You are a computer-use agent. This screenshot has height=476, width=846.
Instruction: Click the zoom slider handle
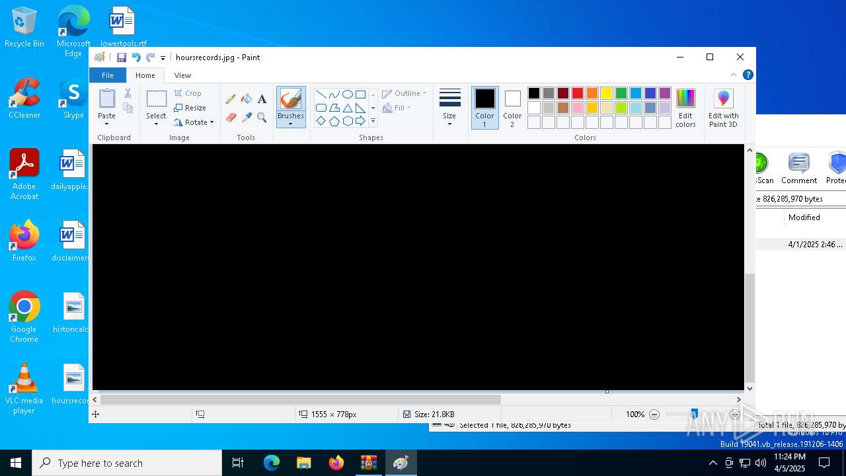(x=694, y=415)
